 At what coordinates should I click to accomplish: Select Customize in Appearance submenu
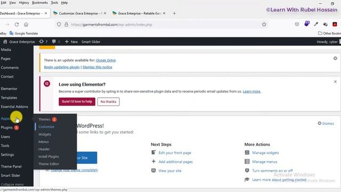pos(46,127)
